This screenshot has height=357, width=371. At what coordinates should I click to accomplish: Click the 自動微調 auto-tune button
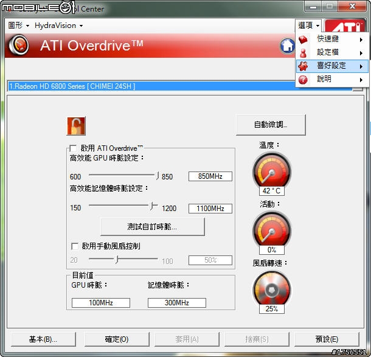coord(271,125)
